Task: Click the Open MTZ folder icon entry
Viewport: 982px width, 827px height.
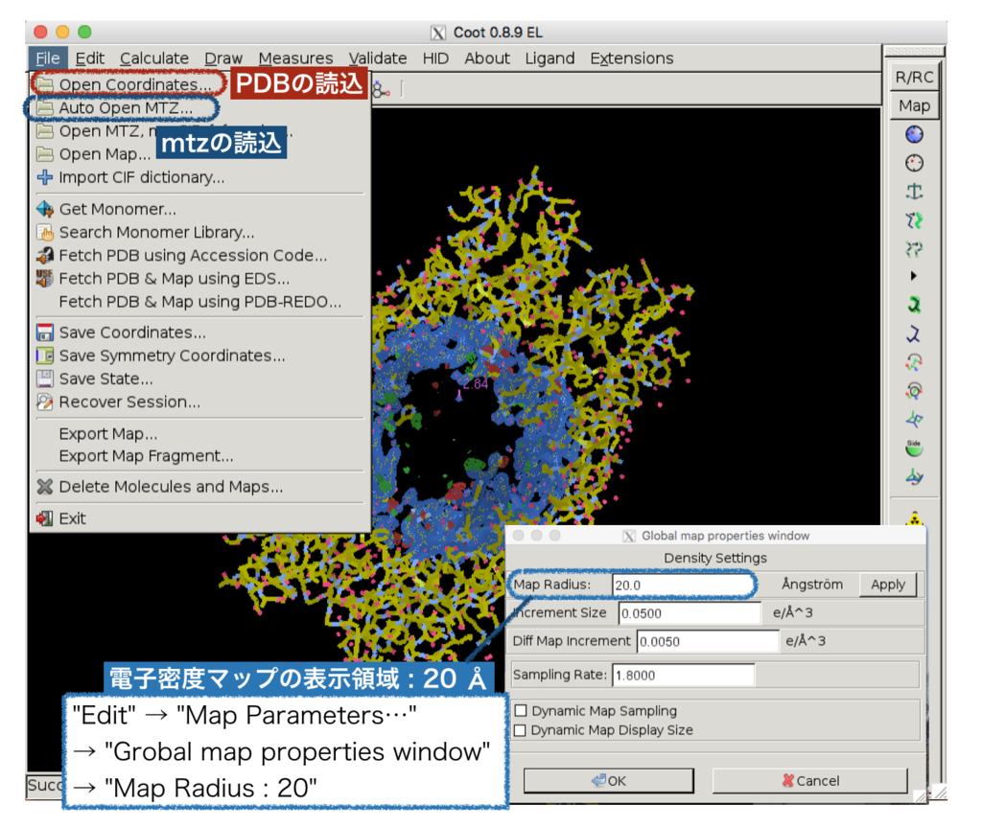Action: (x=44, y=131)
